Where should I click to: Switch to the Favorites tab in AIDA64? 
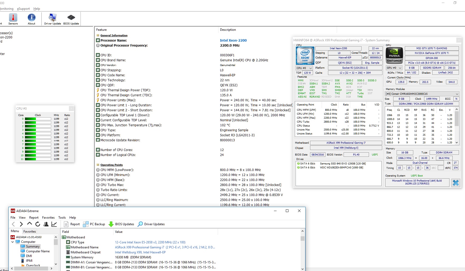(x=30, y=232)
